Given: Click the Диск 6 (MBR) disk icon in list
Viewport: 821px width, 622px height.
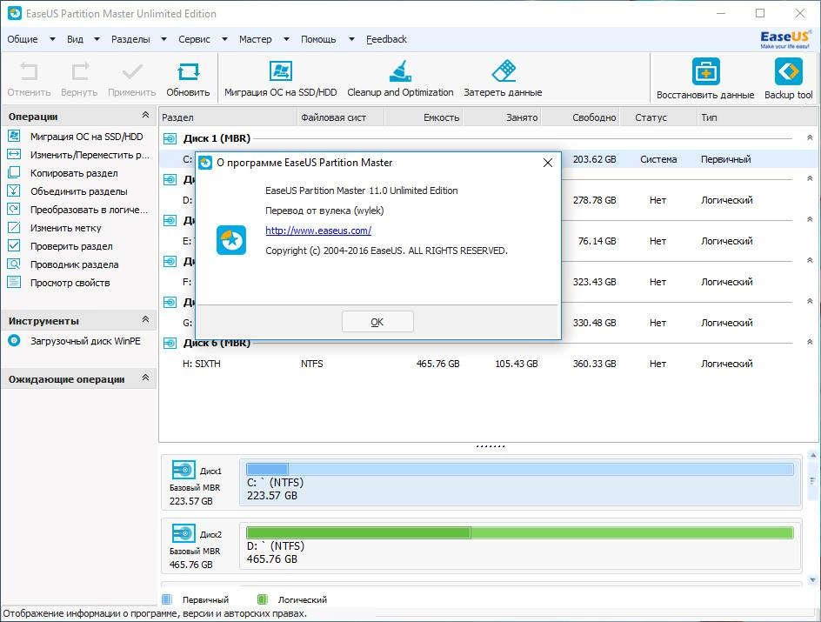Looking at the screenshot, I should 170,344.
